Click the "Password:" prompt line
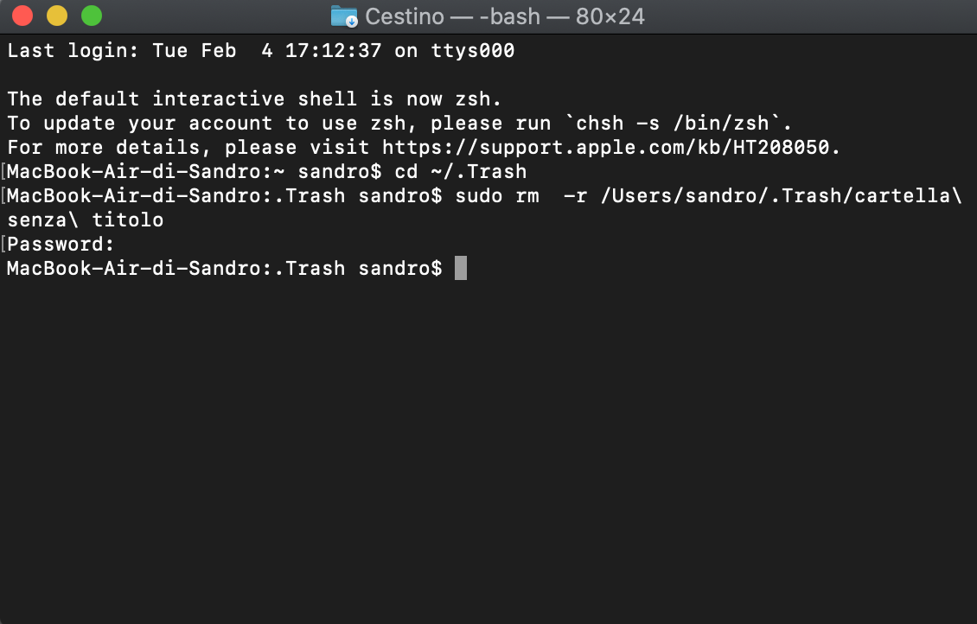977x624 pixels. pyautogui.click(x=61, y=244)
